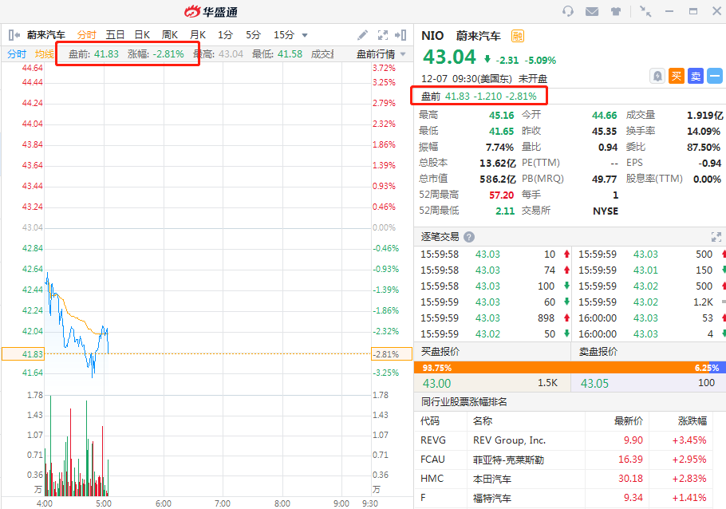This screenshot has height=509, width=726.
Task: Switch to the 日K tab
Action: [x=142, y=35]
